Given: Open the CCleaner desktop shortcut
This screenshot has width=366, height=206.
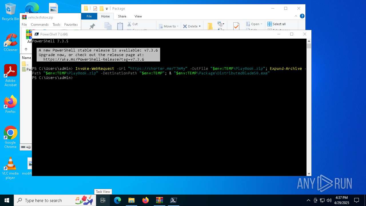Looking at the screenshot, I should click(x=10, y=42).
